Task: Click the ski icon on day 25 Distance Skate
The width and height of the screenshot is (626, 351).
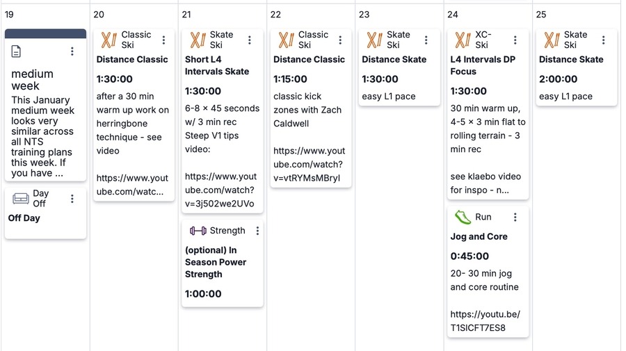Action: click(552, 40)
